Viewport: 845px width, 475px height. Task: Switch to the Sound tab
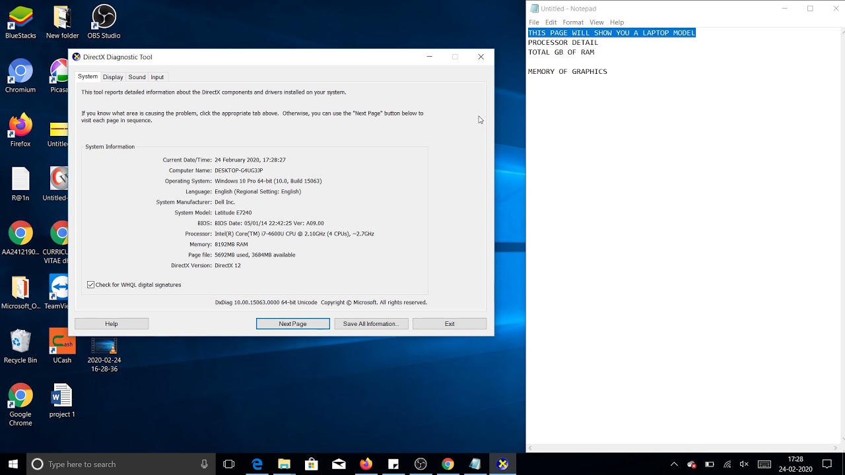click(x=137, y=77)
